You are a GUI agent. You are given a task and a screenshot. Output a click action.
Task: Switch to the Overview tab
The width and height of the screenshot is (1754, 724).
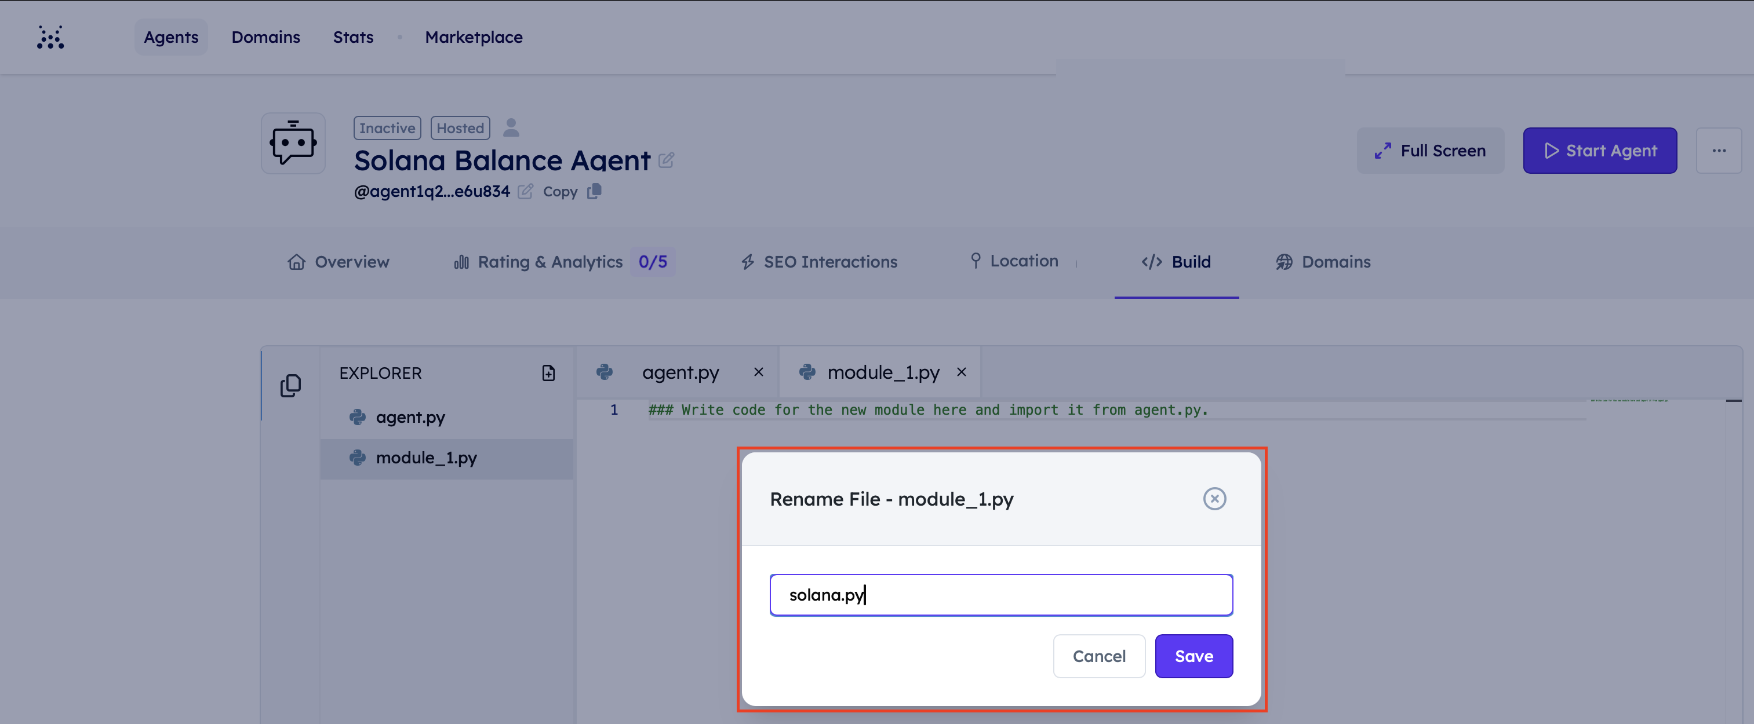[x=339, y=262]
